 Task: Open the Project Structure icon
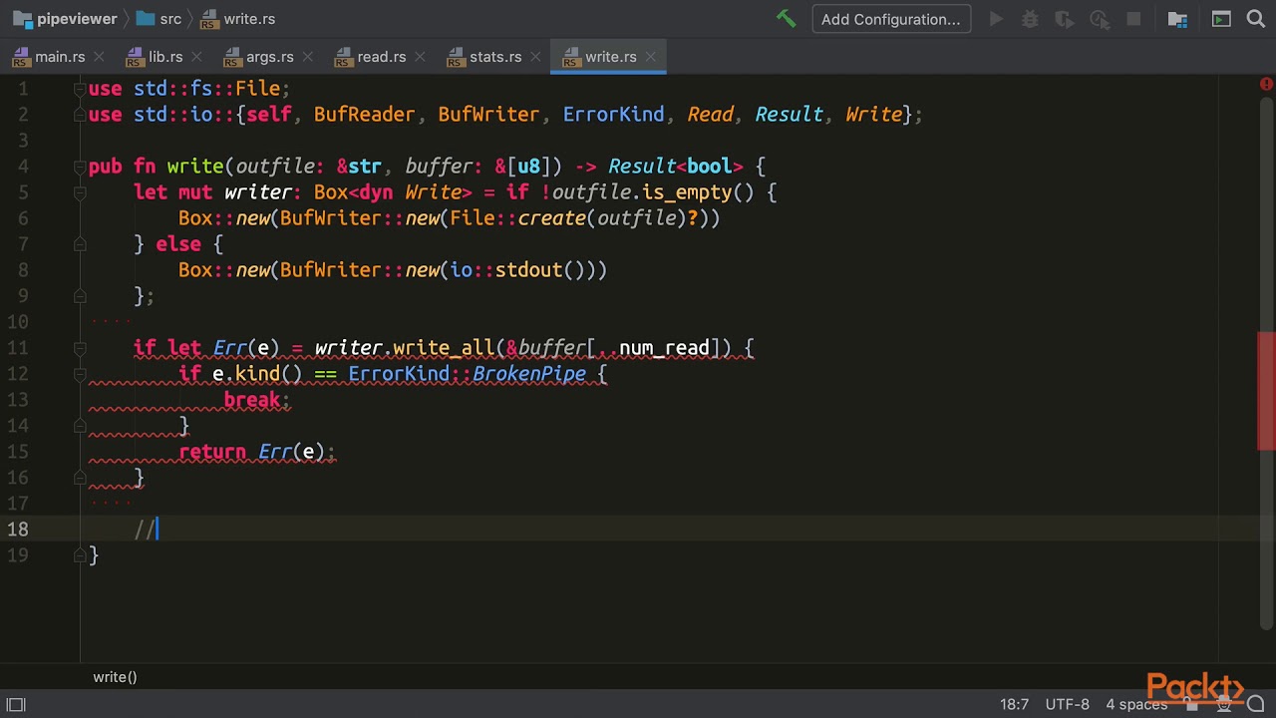[x=1177, y=19]
